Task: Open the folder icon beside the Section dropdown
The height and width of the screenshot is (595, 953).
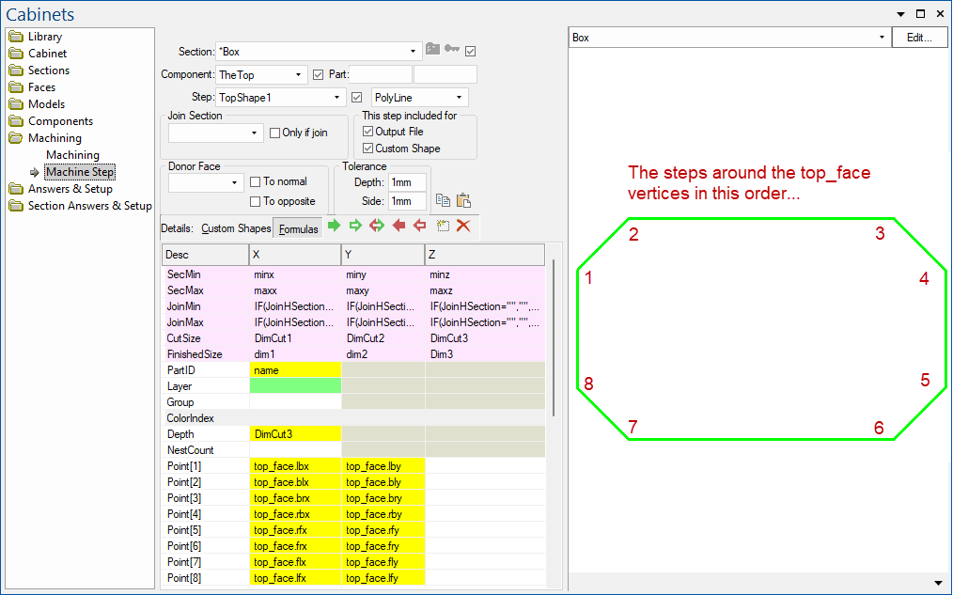Action: click(x=432, y=49)
